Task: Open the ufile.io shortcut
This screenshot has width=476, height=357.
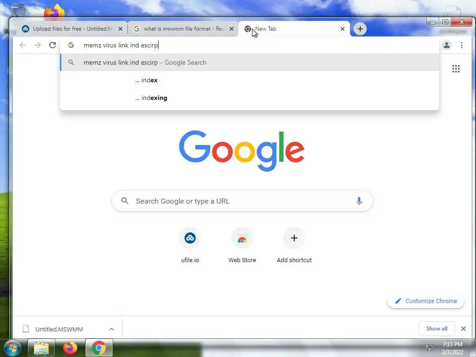Action: [190, 245]
